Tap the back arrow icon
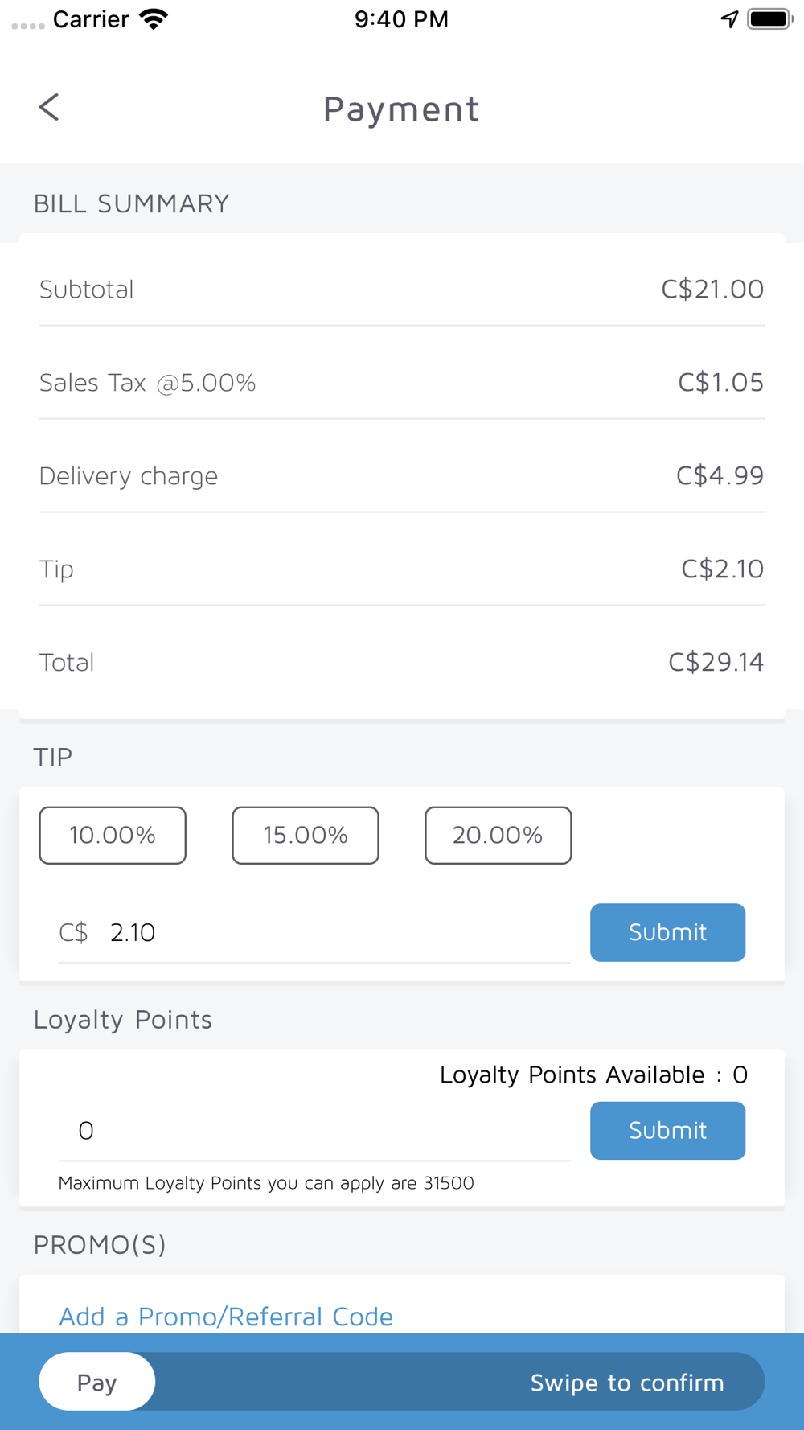This screenshot has height=1430, width=804. 49,107
